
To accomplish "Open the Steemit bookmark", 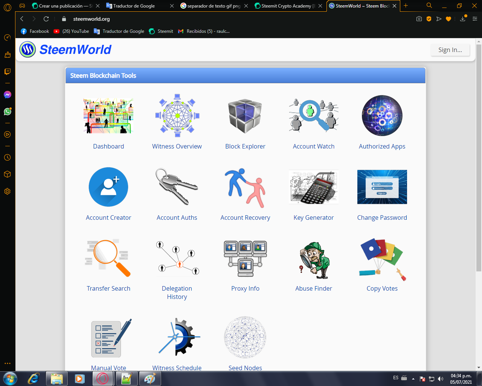I will [x=161, y=31].
